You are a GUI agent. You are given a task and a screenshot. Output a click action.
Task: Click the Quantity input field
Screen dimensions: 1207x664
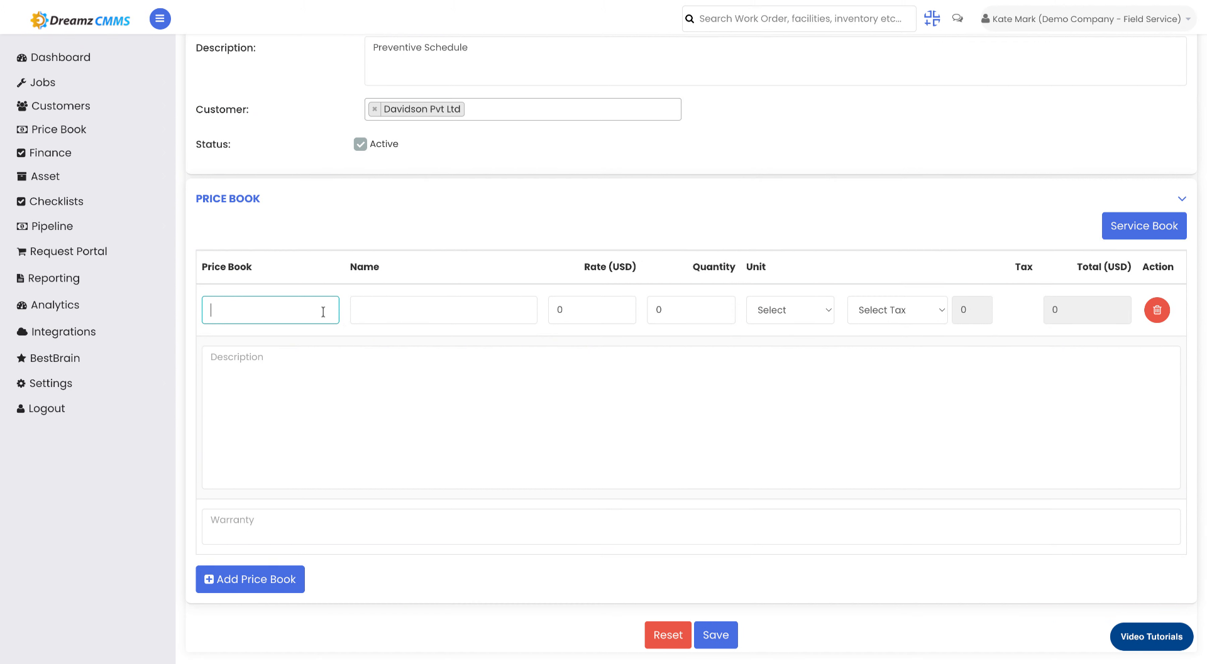coord(691,310)
